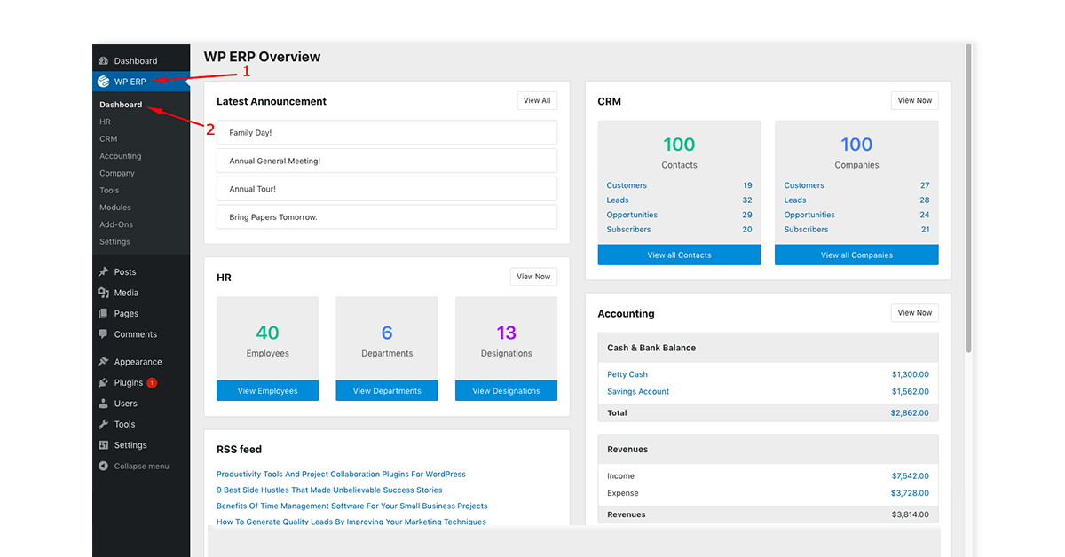The width and height of the screenshot is (1065, 557).
Task: Open the Family Day! announcement
Action: (387, 133)
